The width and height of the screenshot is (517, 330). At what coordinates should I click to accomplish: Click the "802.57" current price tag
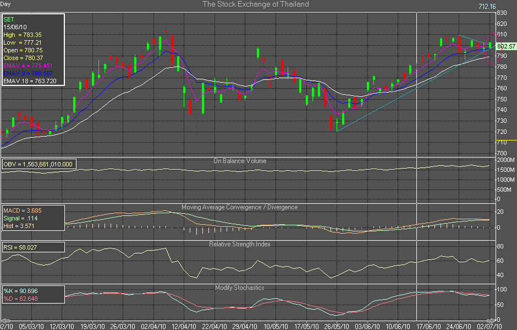[506, 46]
